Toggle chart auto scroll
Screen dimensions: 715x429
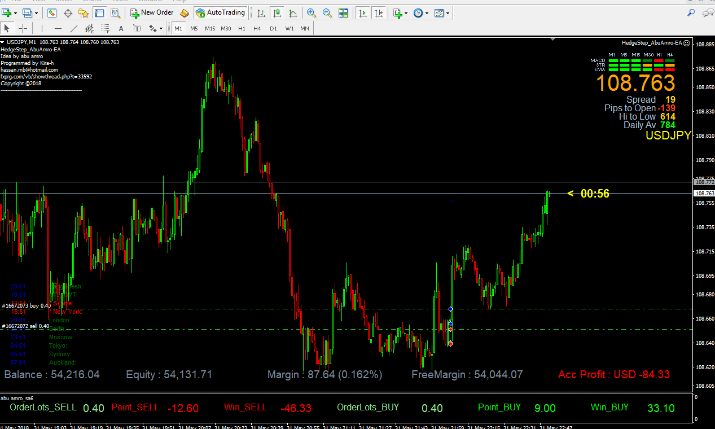click(x=363, y=12)
